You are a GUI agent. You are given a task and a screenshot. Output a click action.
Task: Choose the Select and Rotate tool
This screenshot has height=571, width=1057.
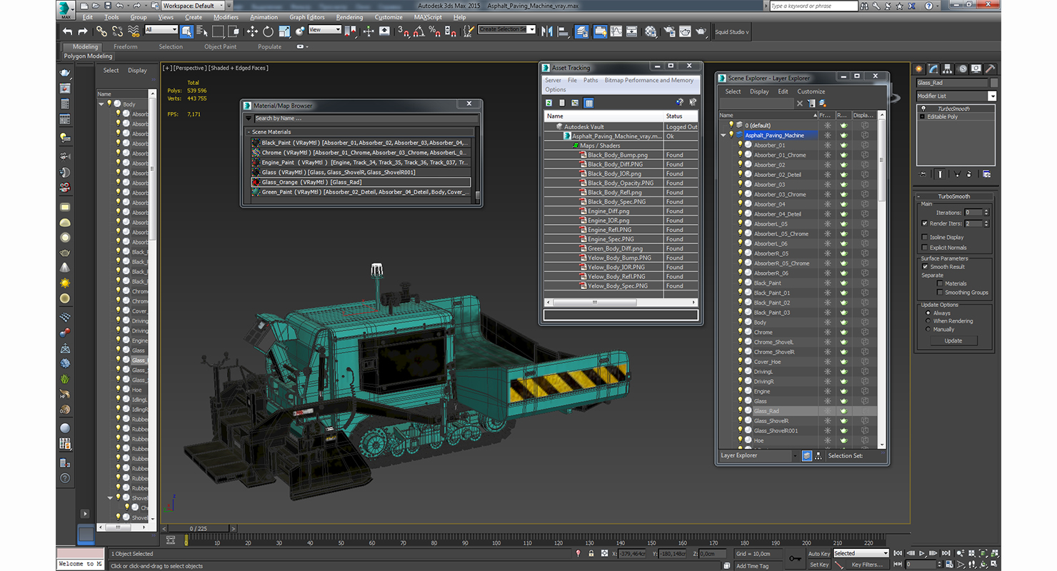point(268,31)
